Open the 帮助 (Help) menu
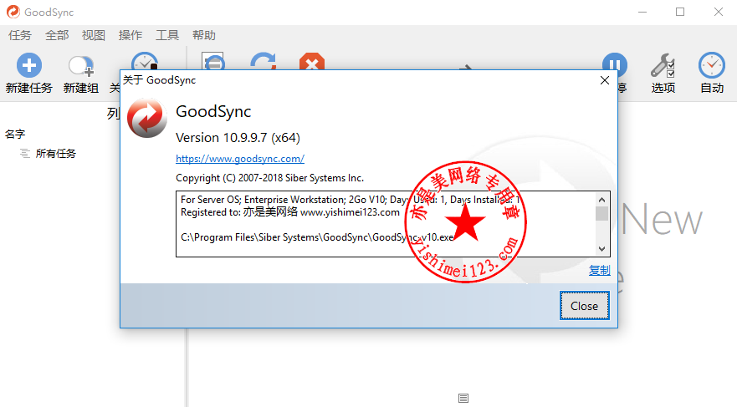Viewport: 737px width, 407px height. pyautogui.click(x=204, y=35)
